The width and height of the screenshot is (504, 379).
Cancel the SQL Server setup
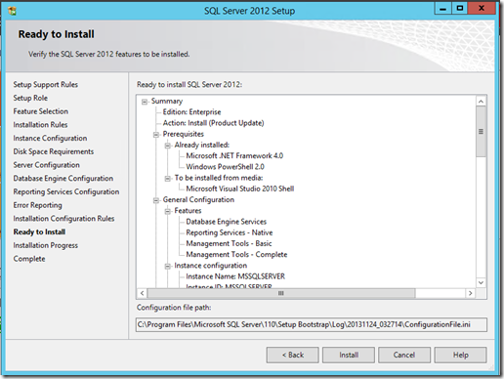pyautogui.click(x=404, y=355)
